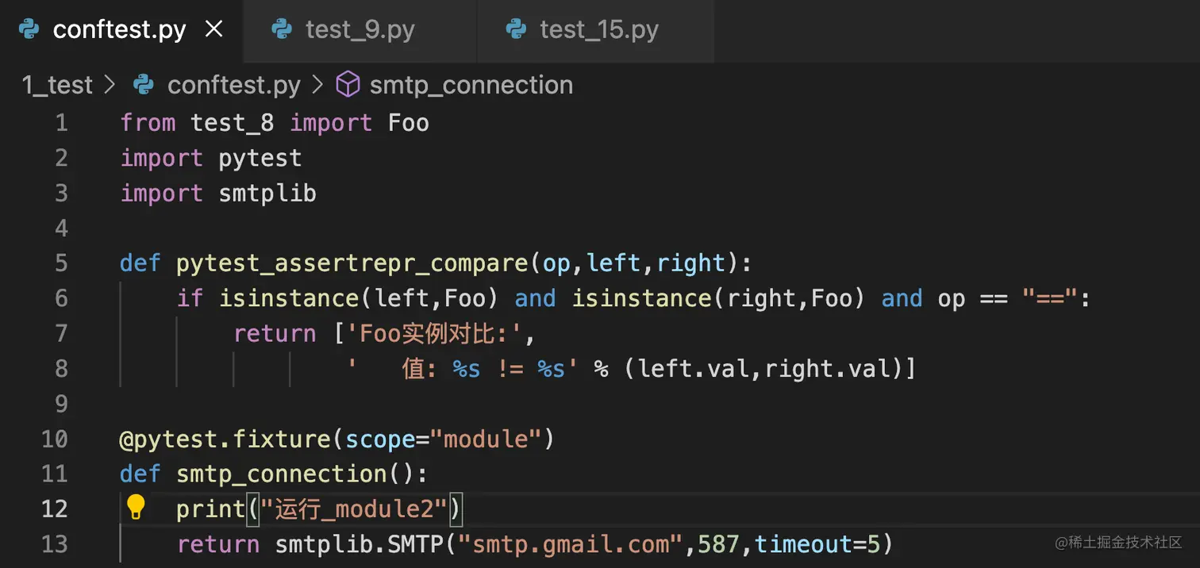Select the 1_test folder breadcrumb
Viewport: 1200px width, 568px height.
tap(57, 85)
